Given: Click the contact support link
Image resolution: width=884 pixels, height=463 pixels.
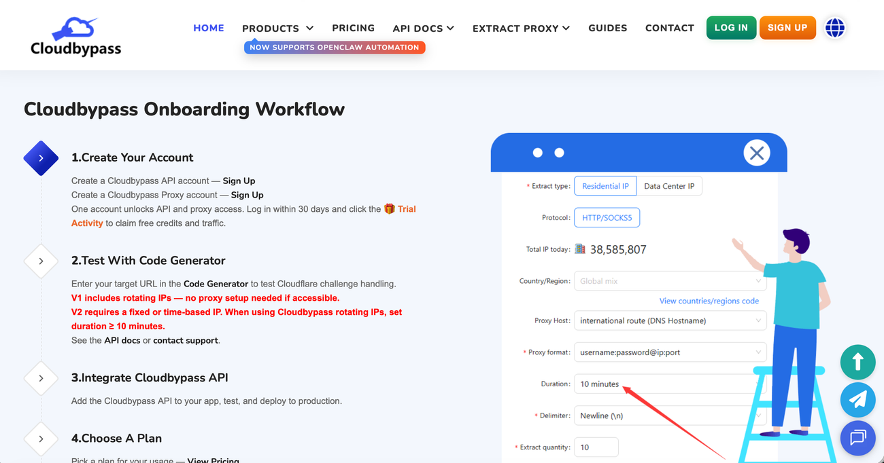Looking at the screenshot, I should pyautogui.click(x=186, y=340).
